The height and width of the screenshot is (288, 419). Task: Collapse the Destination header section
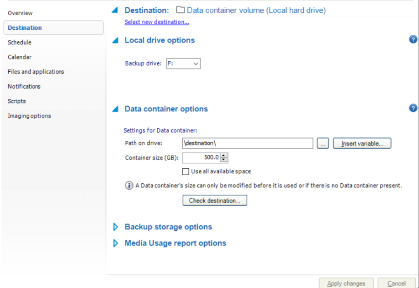(115, 10)
